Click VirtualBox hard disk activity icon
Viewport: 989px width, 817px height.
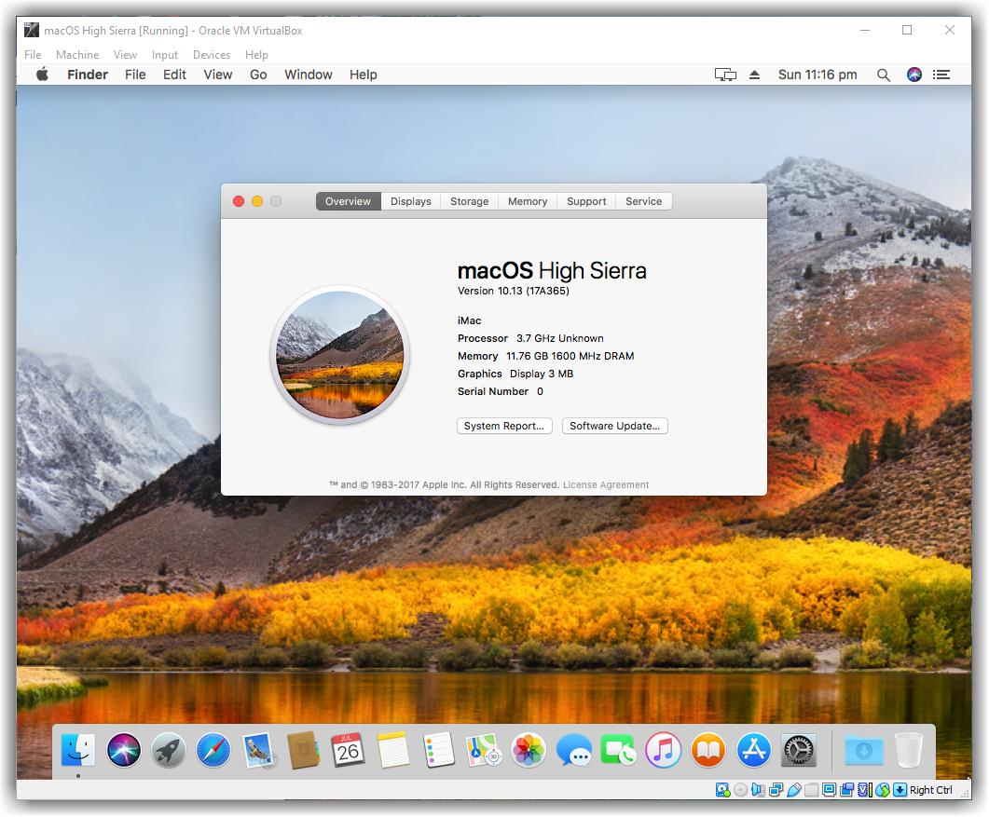(x=722, y=790)
